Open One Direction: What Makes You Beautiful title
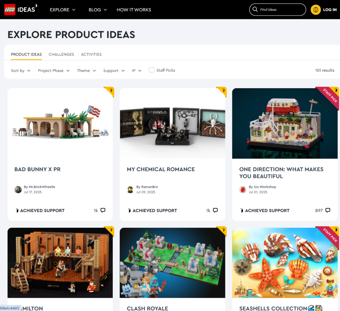 281,173
